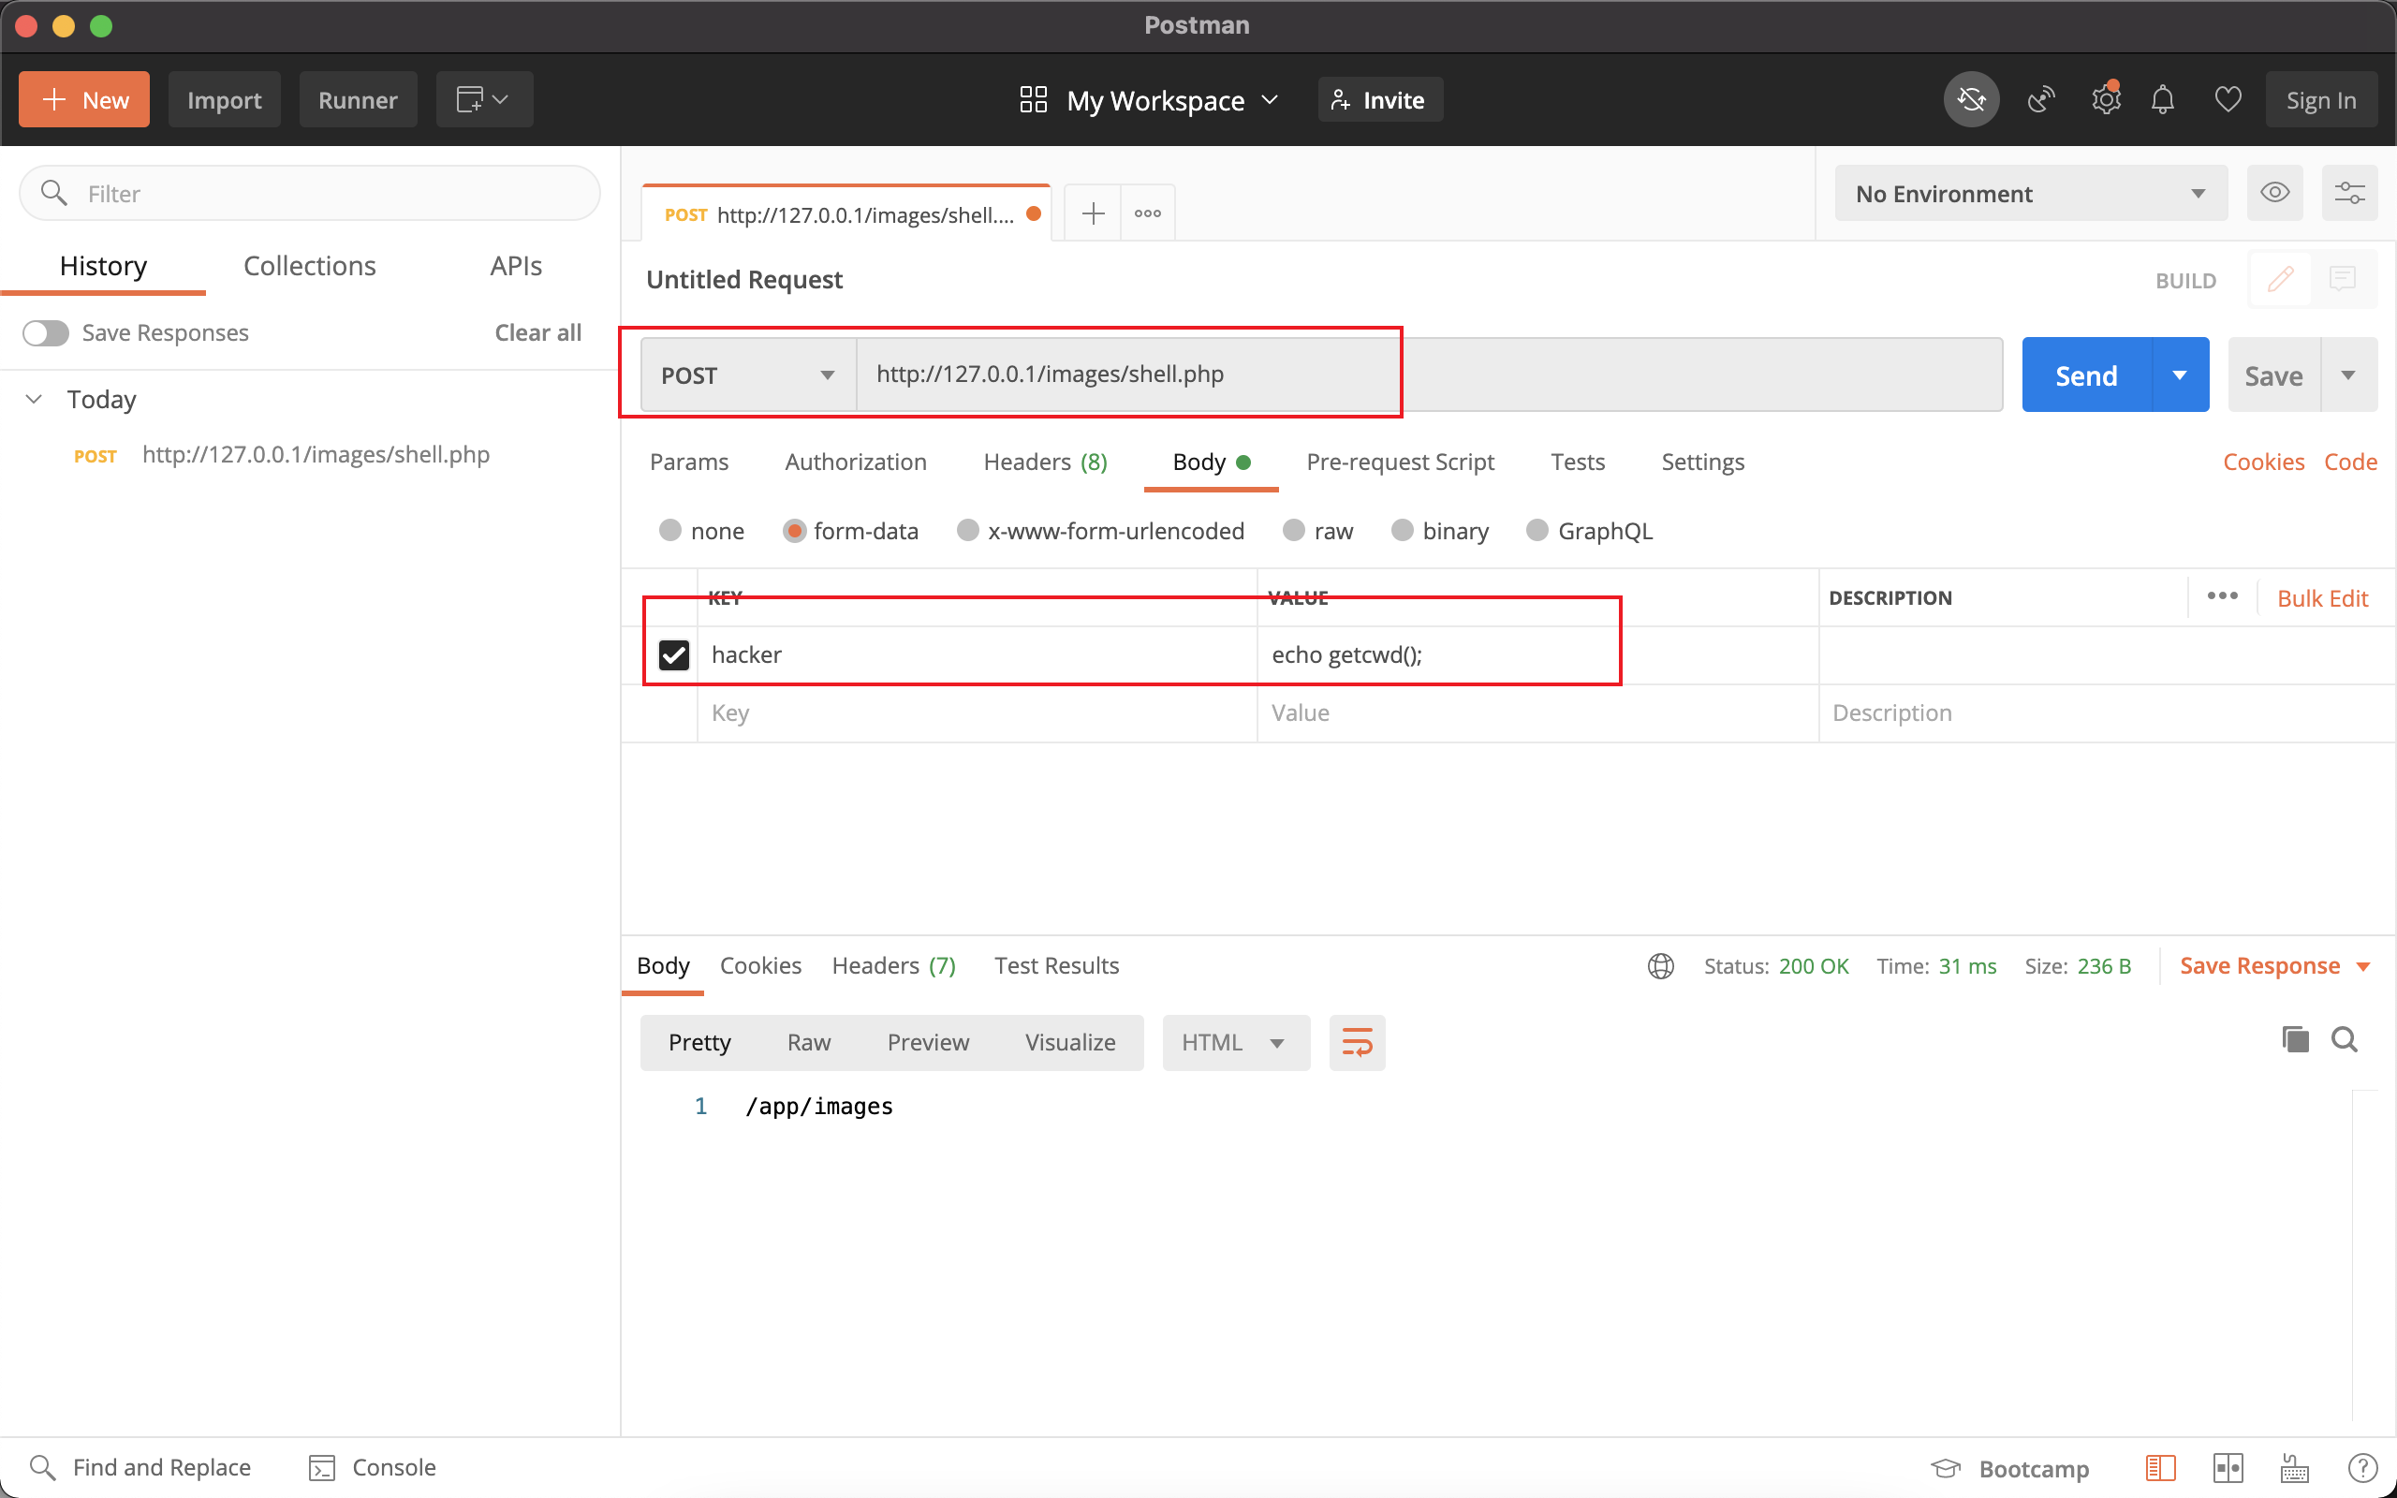
Task: Open the two-pane view layout icon
Action: (2228, 1467)
